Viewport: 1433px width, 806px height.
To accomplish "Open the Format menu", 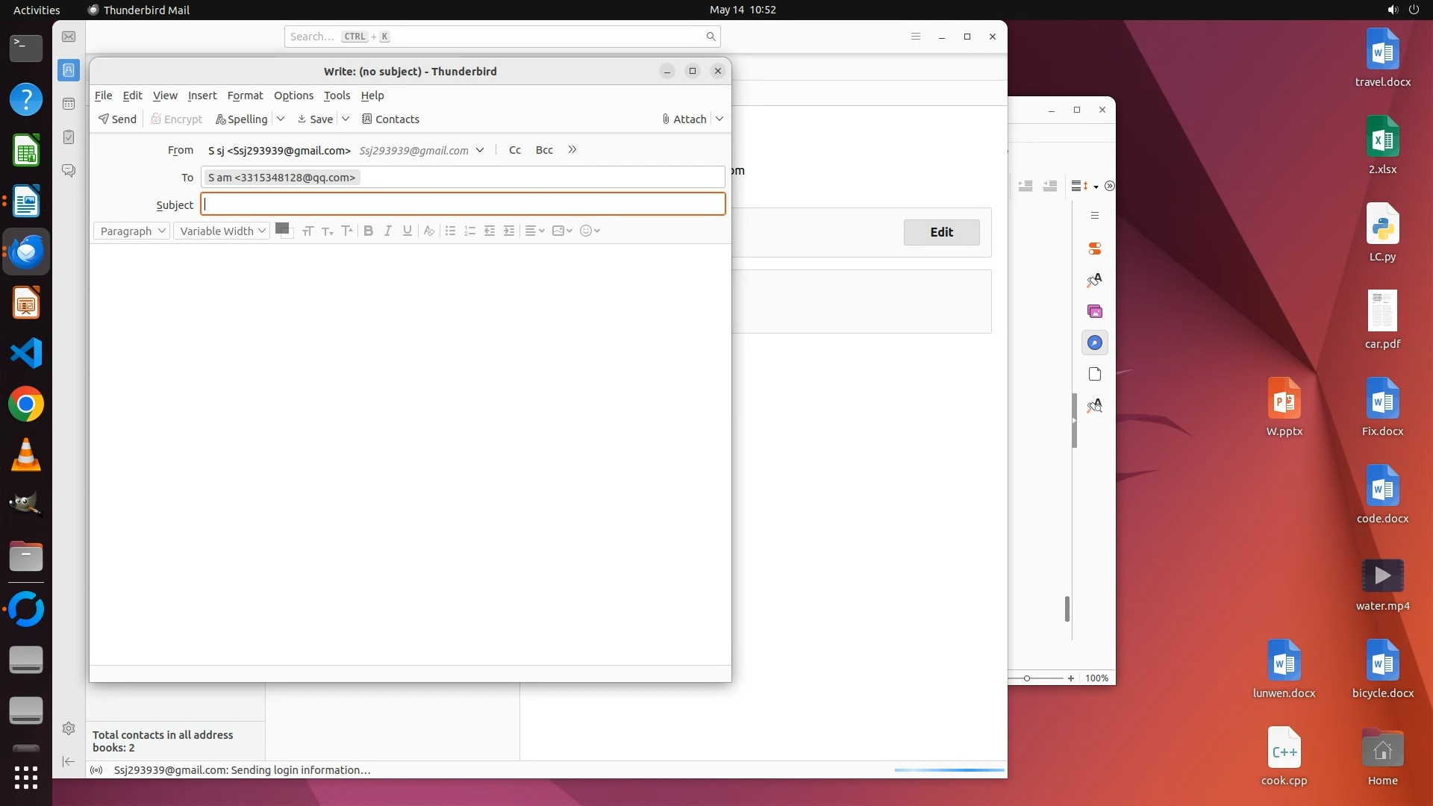I will [x=245, y=96].
